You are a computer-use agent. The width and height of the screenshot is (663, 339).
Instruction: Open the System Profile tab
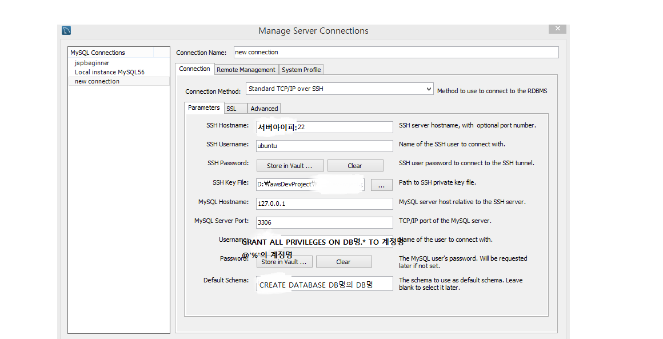(x=301, y=70)
